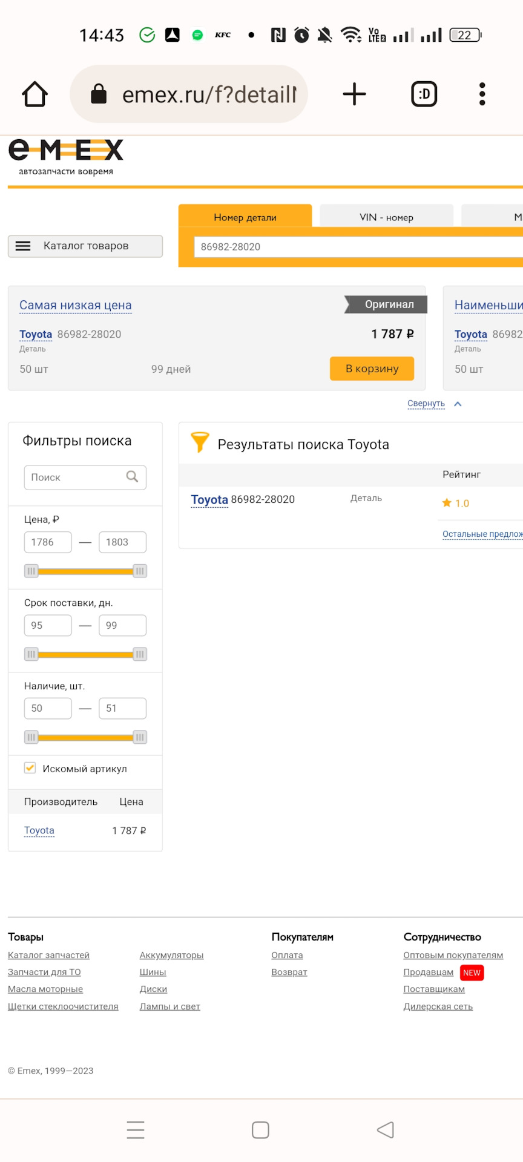Select the Номер детали tab
Viewport: 523px width, 1162px height.
click(x=245, y=217)
